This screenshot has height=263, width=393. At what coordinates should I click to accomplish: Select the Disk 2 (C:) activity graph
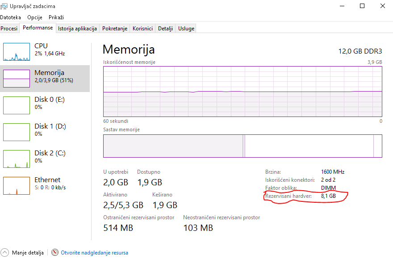coord(16,159)
